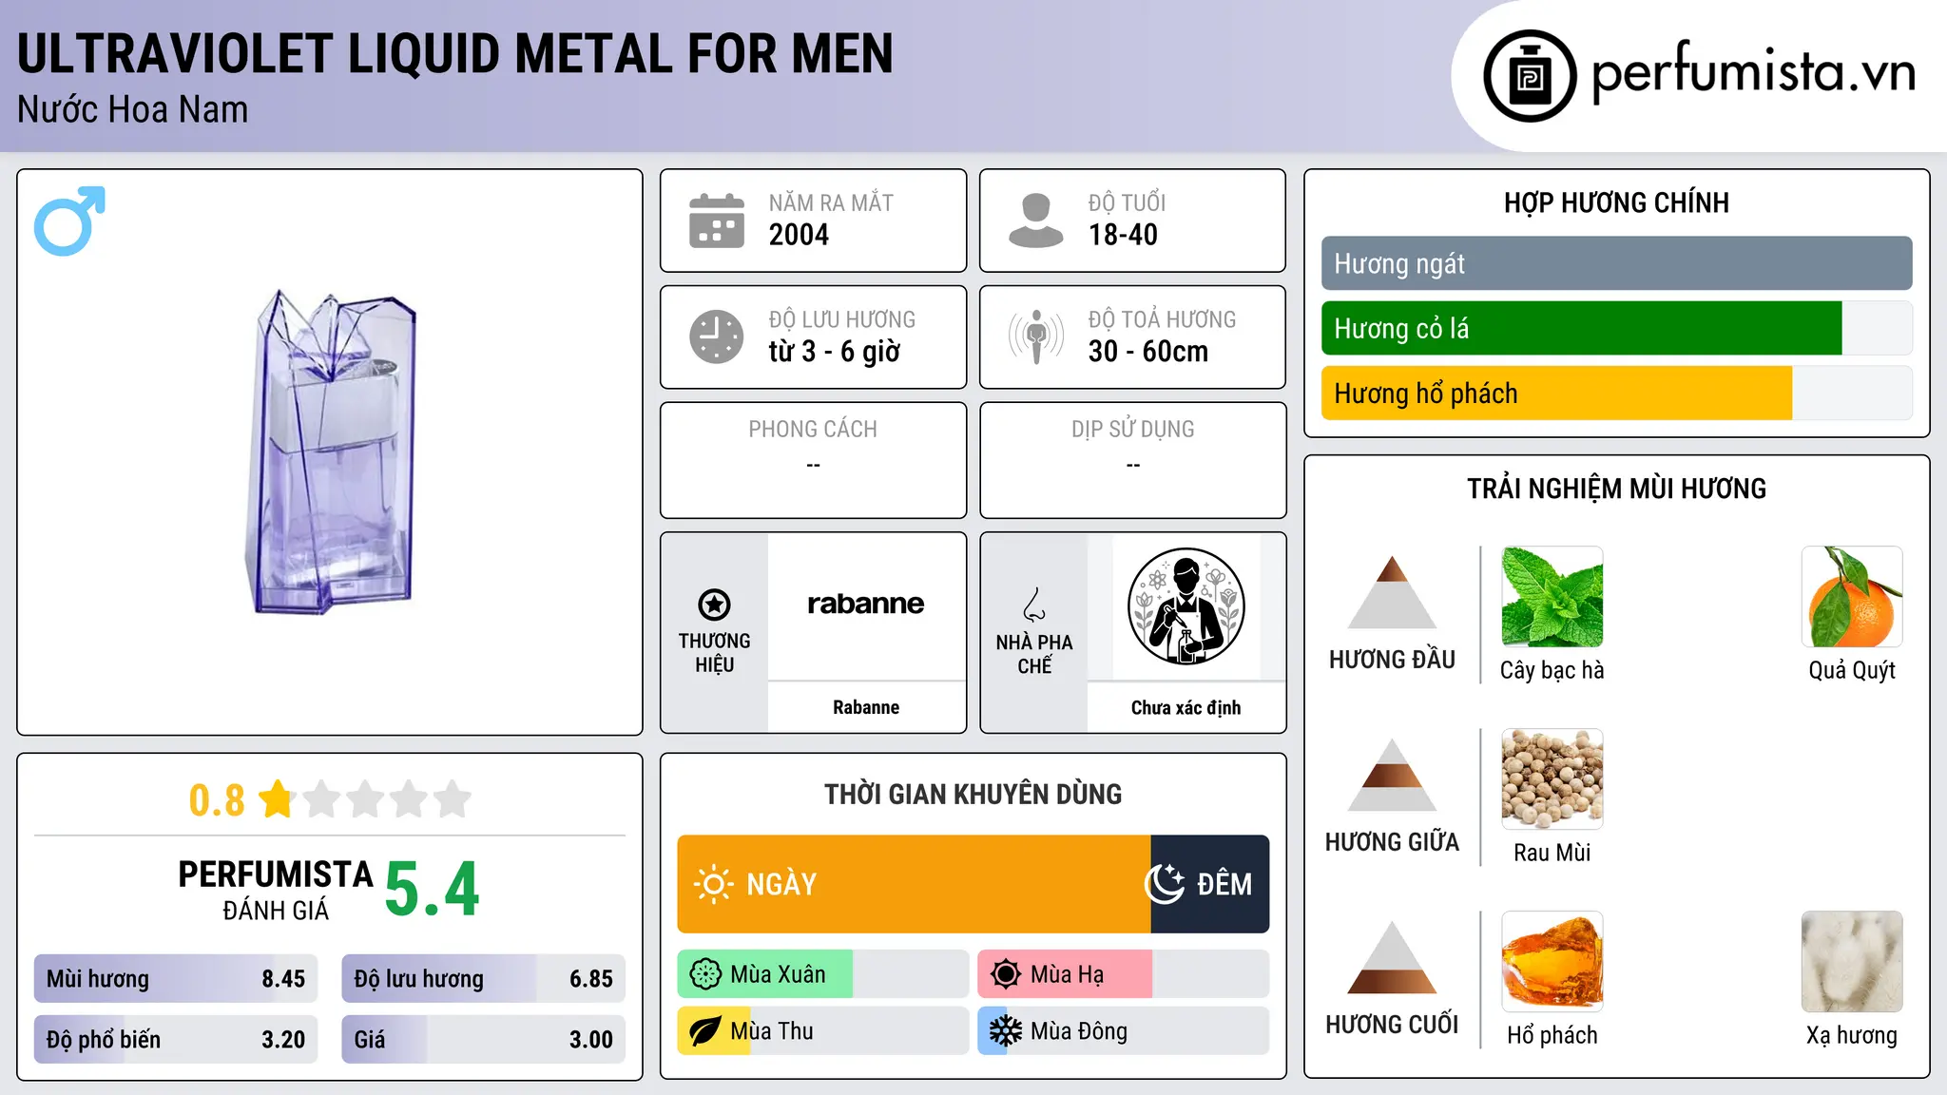Click the green Hương cỏ lá accord bar
Image resolution: width=1947 pixels, height=1095 pixels.
(x=1581, y=329)
